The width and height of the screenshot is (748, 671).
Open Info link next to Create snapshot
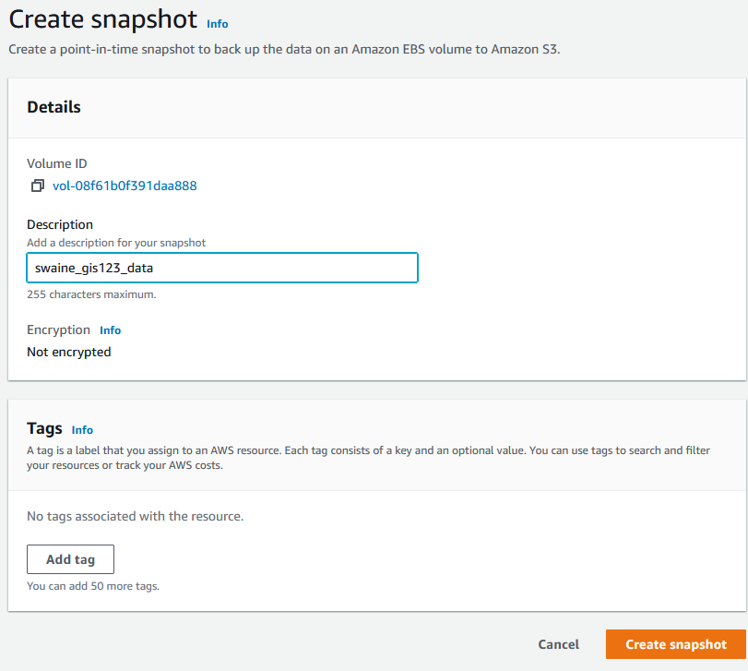[x=217, y=24]
